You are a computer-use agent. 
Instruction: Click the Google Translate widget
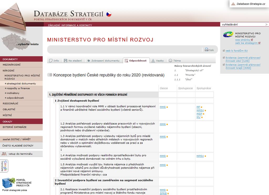[x=4, y=166]
